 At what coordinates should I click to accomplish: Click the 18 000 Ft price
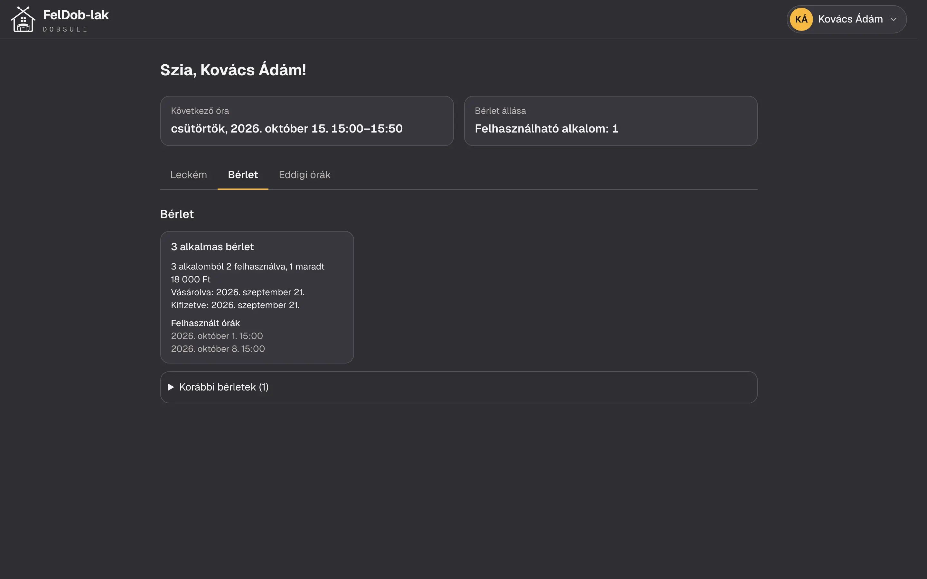(191, 280)
